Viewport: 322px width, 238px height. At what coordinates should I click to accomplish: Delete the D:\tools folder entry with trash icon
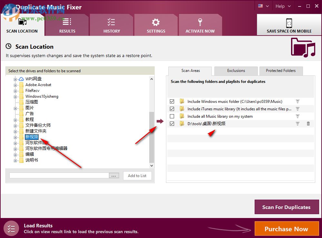click(308, 124)
